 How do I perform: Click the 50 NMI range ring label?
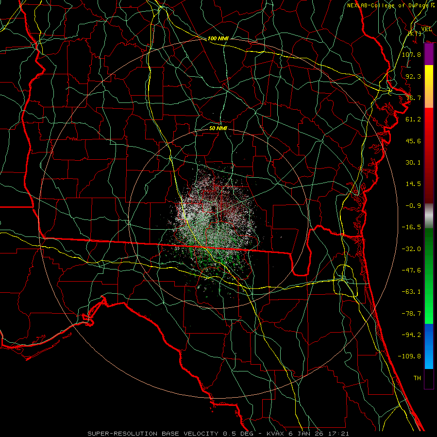click(218, 128)
